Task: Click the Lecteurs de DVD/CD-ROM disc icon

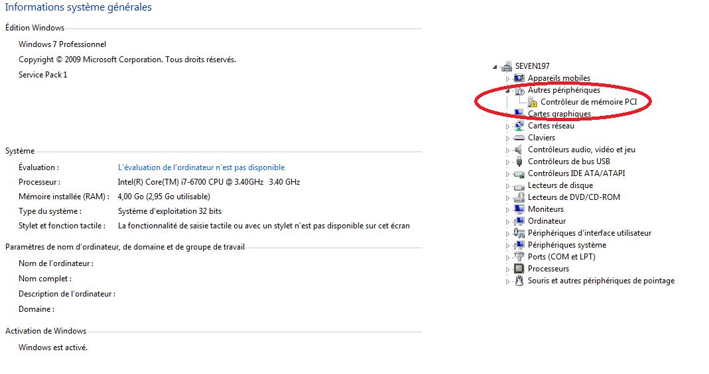Action: tap(519, 197)
